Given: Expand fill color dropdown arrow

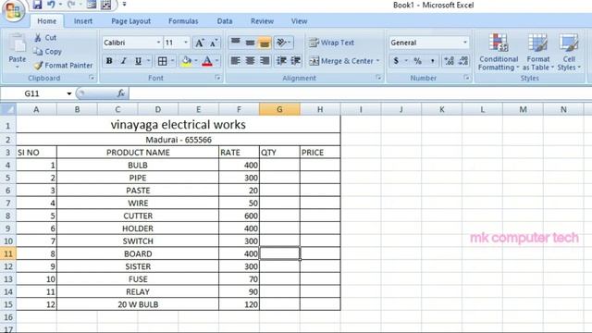Looking at the screenshot, I should 196,61.
